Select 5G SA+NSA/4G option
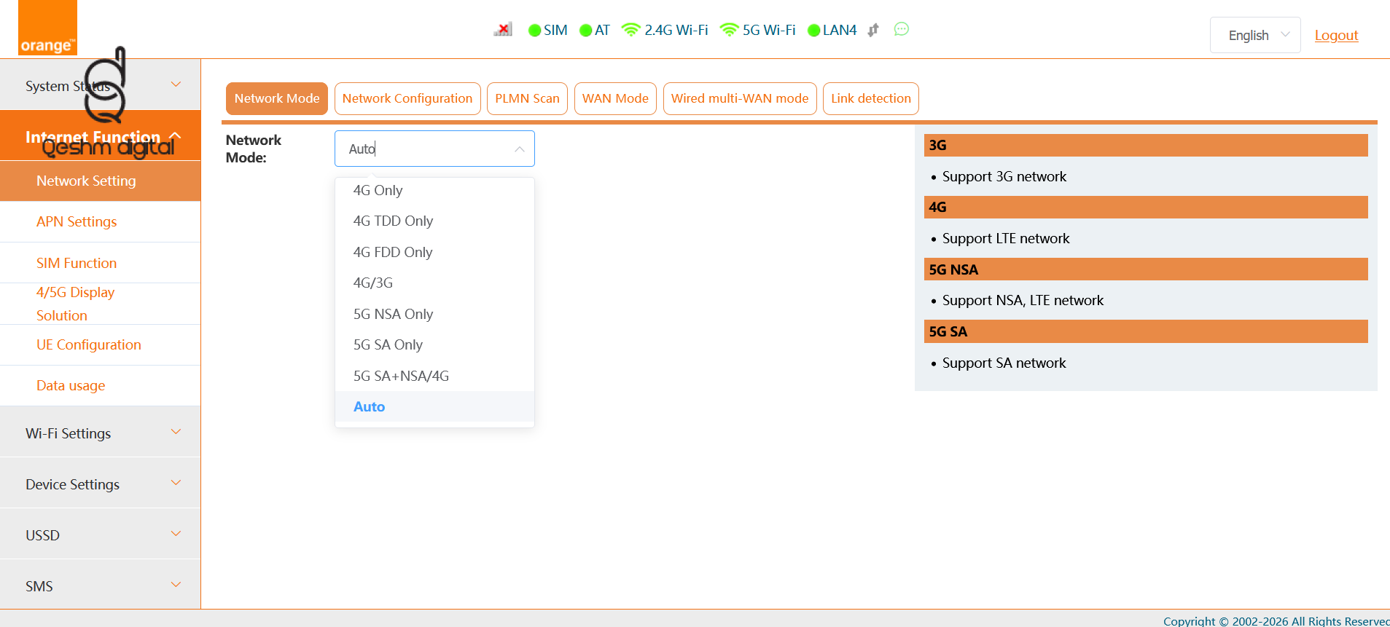This screenshot has height=627, width=1390. [434, 376]
